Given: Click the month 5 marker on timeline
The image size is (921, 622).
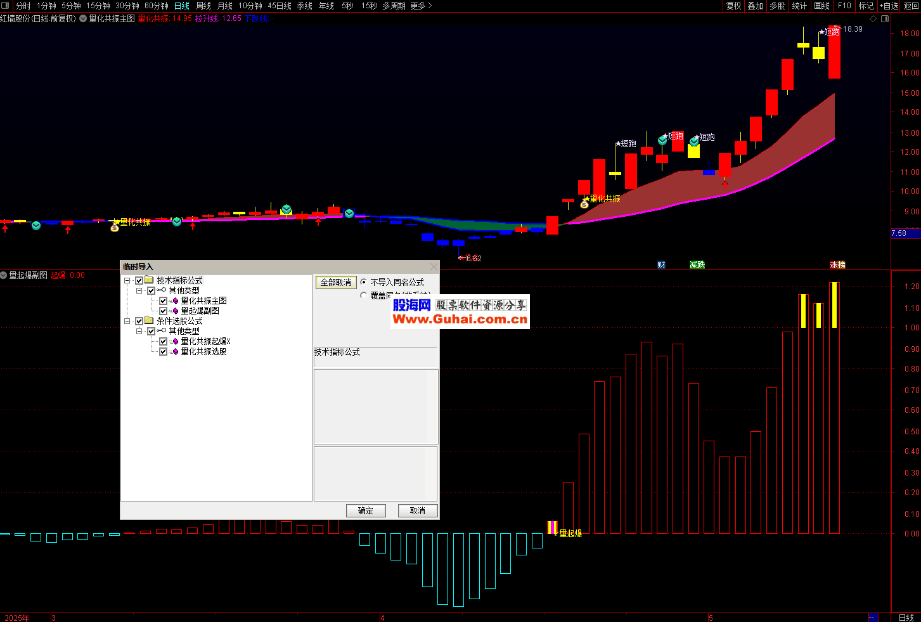Looking at the screenshot, I should tap(711, 618).
